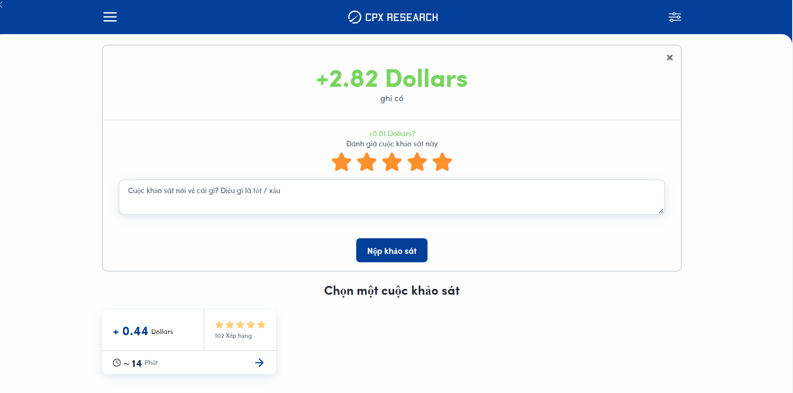Open the filter settings sliders icon
This screenshot has height=393, width=793.
[675, 17]
